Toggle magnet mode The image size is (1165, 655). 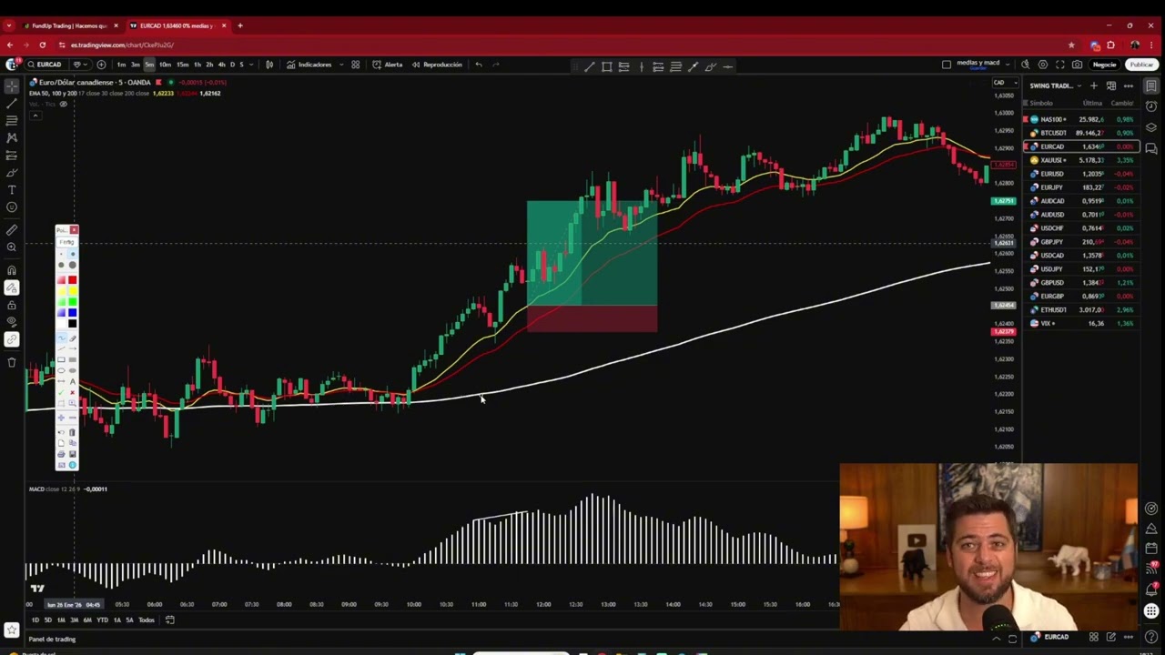pyautogui.click(x=12, y=270)
